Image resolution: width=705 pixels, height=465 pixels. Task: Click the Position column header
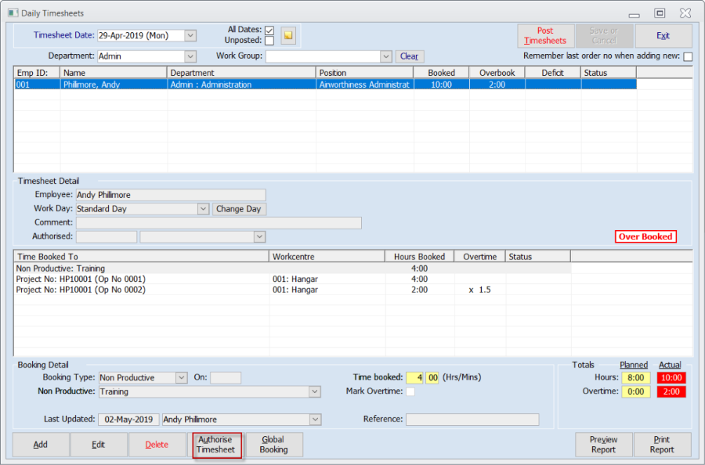click(364, 73)
